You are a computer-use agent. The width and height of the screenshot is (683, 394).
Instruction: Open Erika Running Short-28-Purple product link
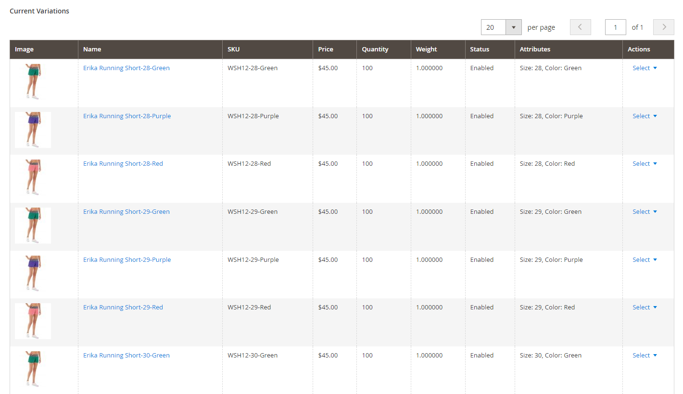127,116
